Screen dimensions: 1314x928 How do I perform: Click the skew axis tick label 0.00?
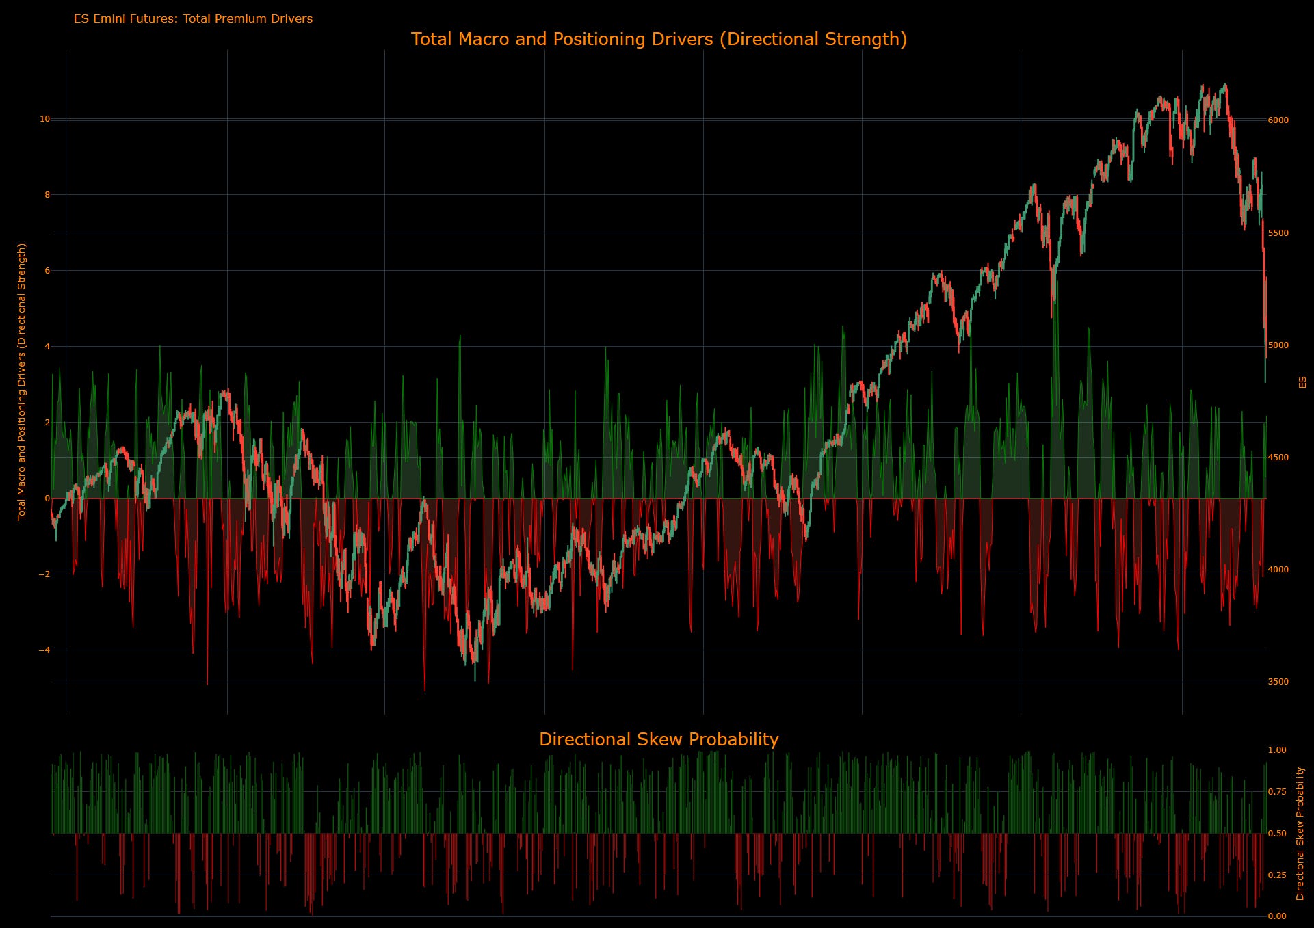pos(1277,916)
